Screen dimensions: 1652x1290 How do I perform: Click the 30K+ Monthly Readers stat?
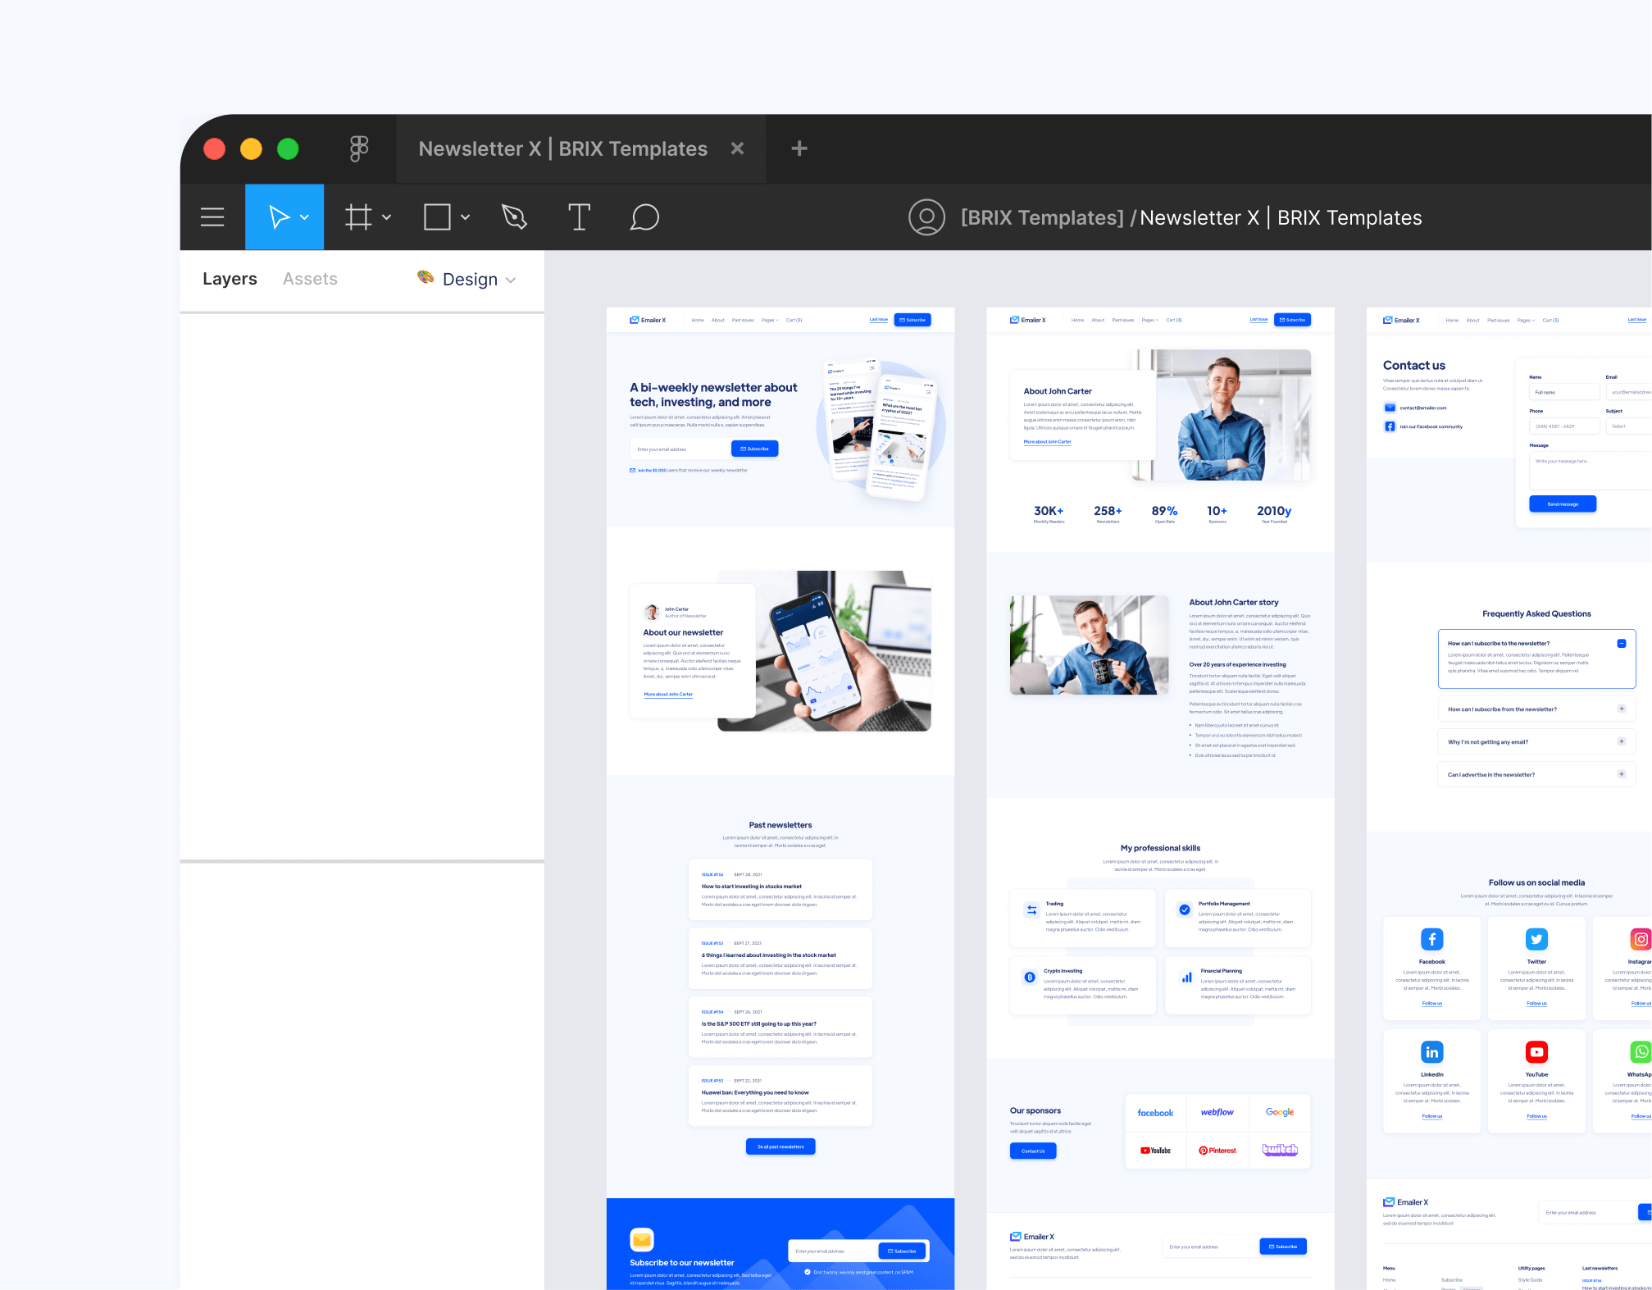(1049, 513)
